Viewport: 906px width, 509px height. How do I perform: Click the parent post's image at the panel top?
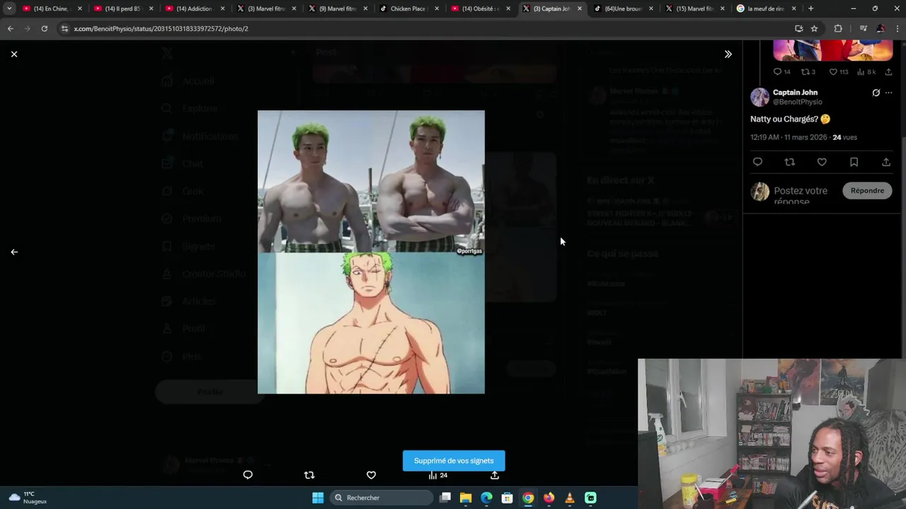click(832, 50)
